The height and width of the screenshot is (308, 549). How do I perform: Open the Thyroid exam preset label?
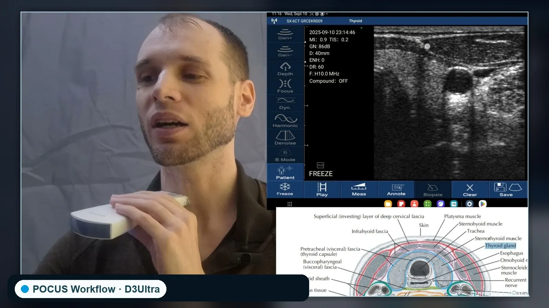click(x=355, y=21)
